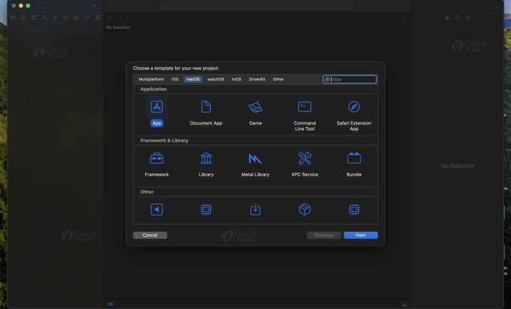Toggle the inspector panel button at top right
Image resolution: width=511 pixels, height=309 pixels.
pyautogui.click(x=494, y=6)
